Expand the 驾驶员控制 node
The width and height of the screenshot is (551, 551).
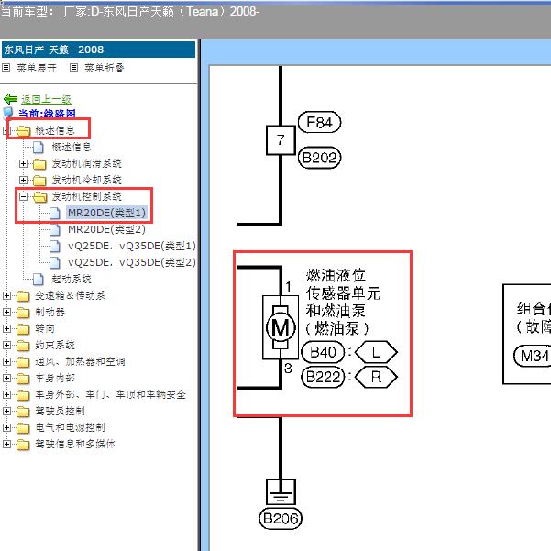(6, 411)
